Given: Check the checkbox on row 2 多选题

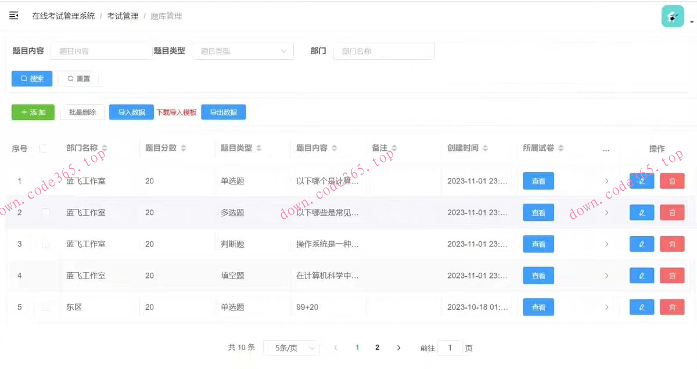Looking at the screenshot, I should coord(46,212).
